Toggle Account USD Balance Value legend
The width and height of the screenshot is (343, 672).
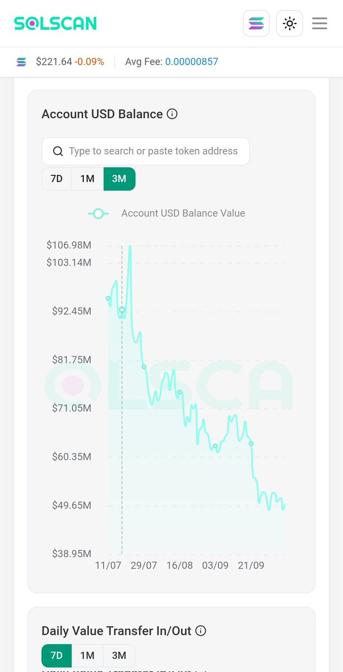(167, 213)
